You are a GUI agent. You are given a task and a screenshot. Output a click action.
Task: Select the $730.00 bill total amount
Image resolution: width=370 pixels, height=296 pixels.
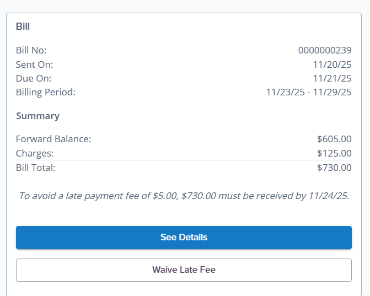tap(334, 168)
